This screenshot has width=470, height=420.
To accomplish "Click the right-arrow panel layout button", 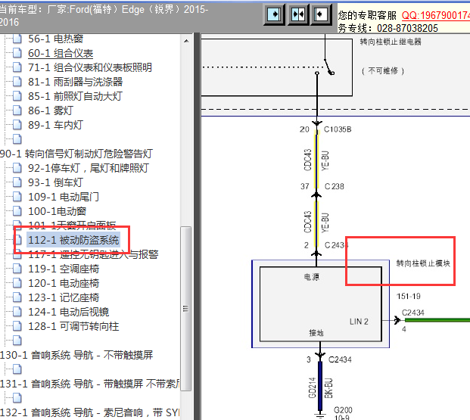I will [x=274, y=14].
